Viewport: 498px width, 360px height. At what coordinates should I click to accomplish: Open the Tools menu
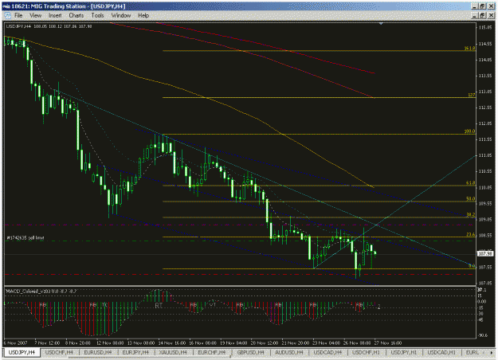click(97, 15)
